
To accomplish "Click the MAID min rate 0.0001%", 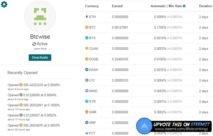I will point(176,91).
